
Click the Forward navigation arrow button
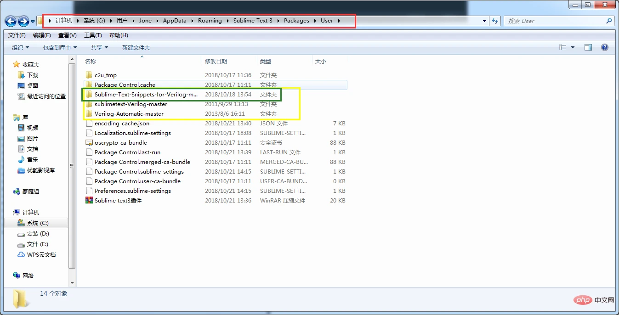click(23, 21)
